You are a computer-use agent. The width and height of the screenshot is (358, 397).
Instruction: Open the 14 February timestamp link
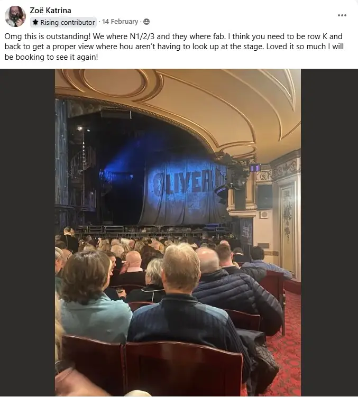click(x=120, y=22)
